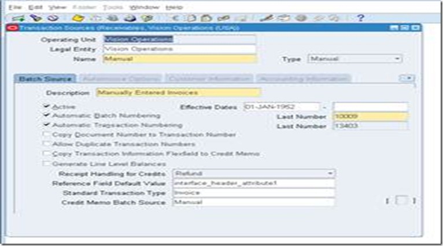
Task: Open the File menu
Action: pyautogui.click(x=15, y=8)
